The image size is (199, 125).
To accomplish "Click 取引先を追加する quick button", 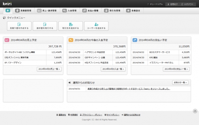I will point(71,26).
